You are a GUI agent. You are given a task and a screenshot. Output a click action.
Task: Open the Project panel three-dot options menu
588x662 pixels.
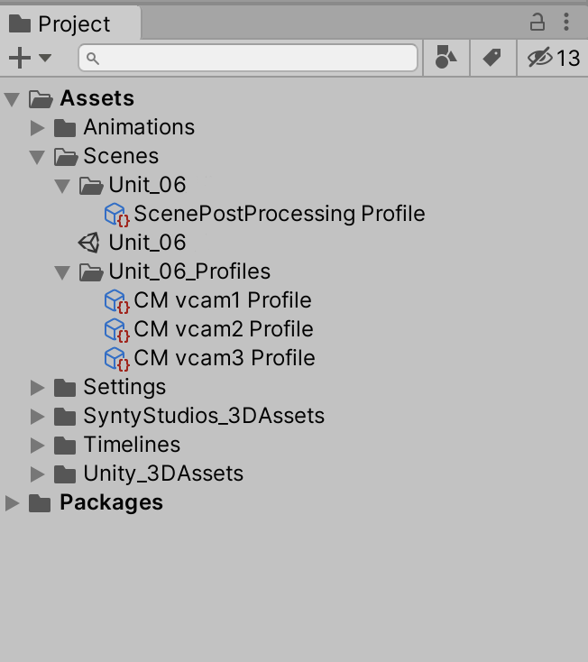coord(566,22)
